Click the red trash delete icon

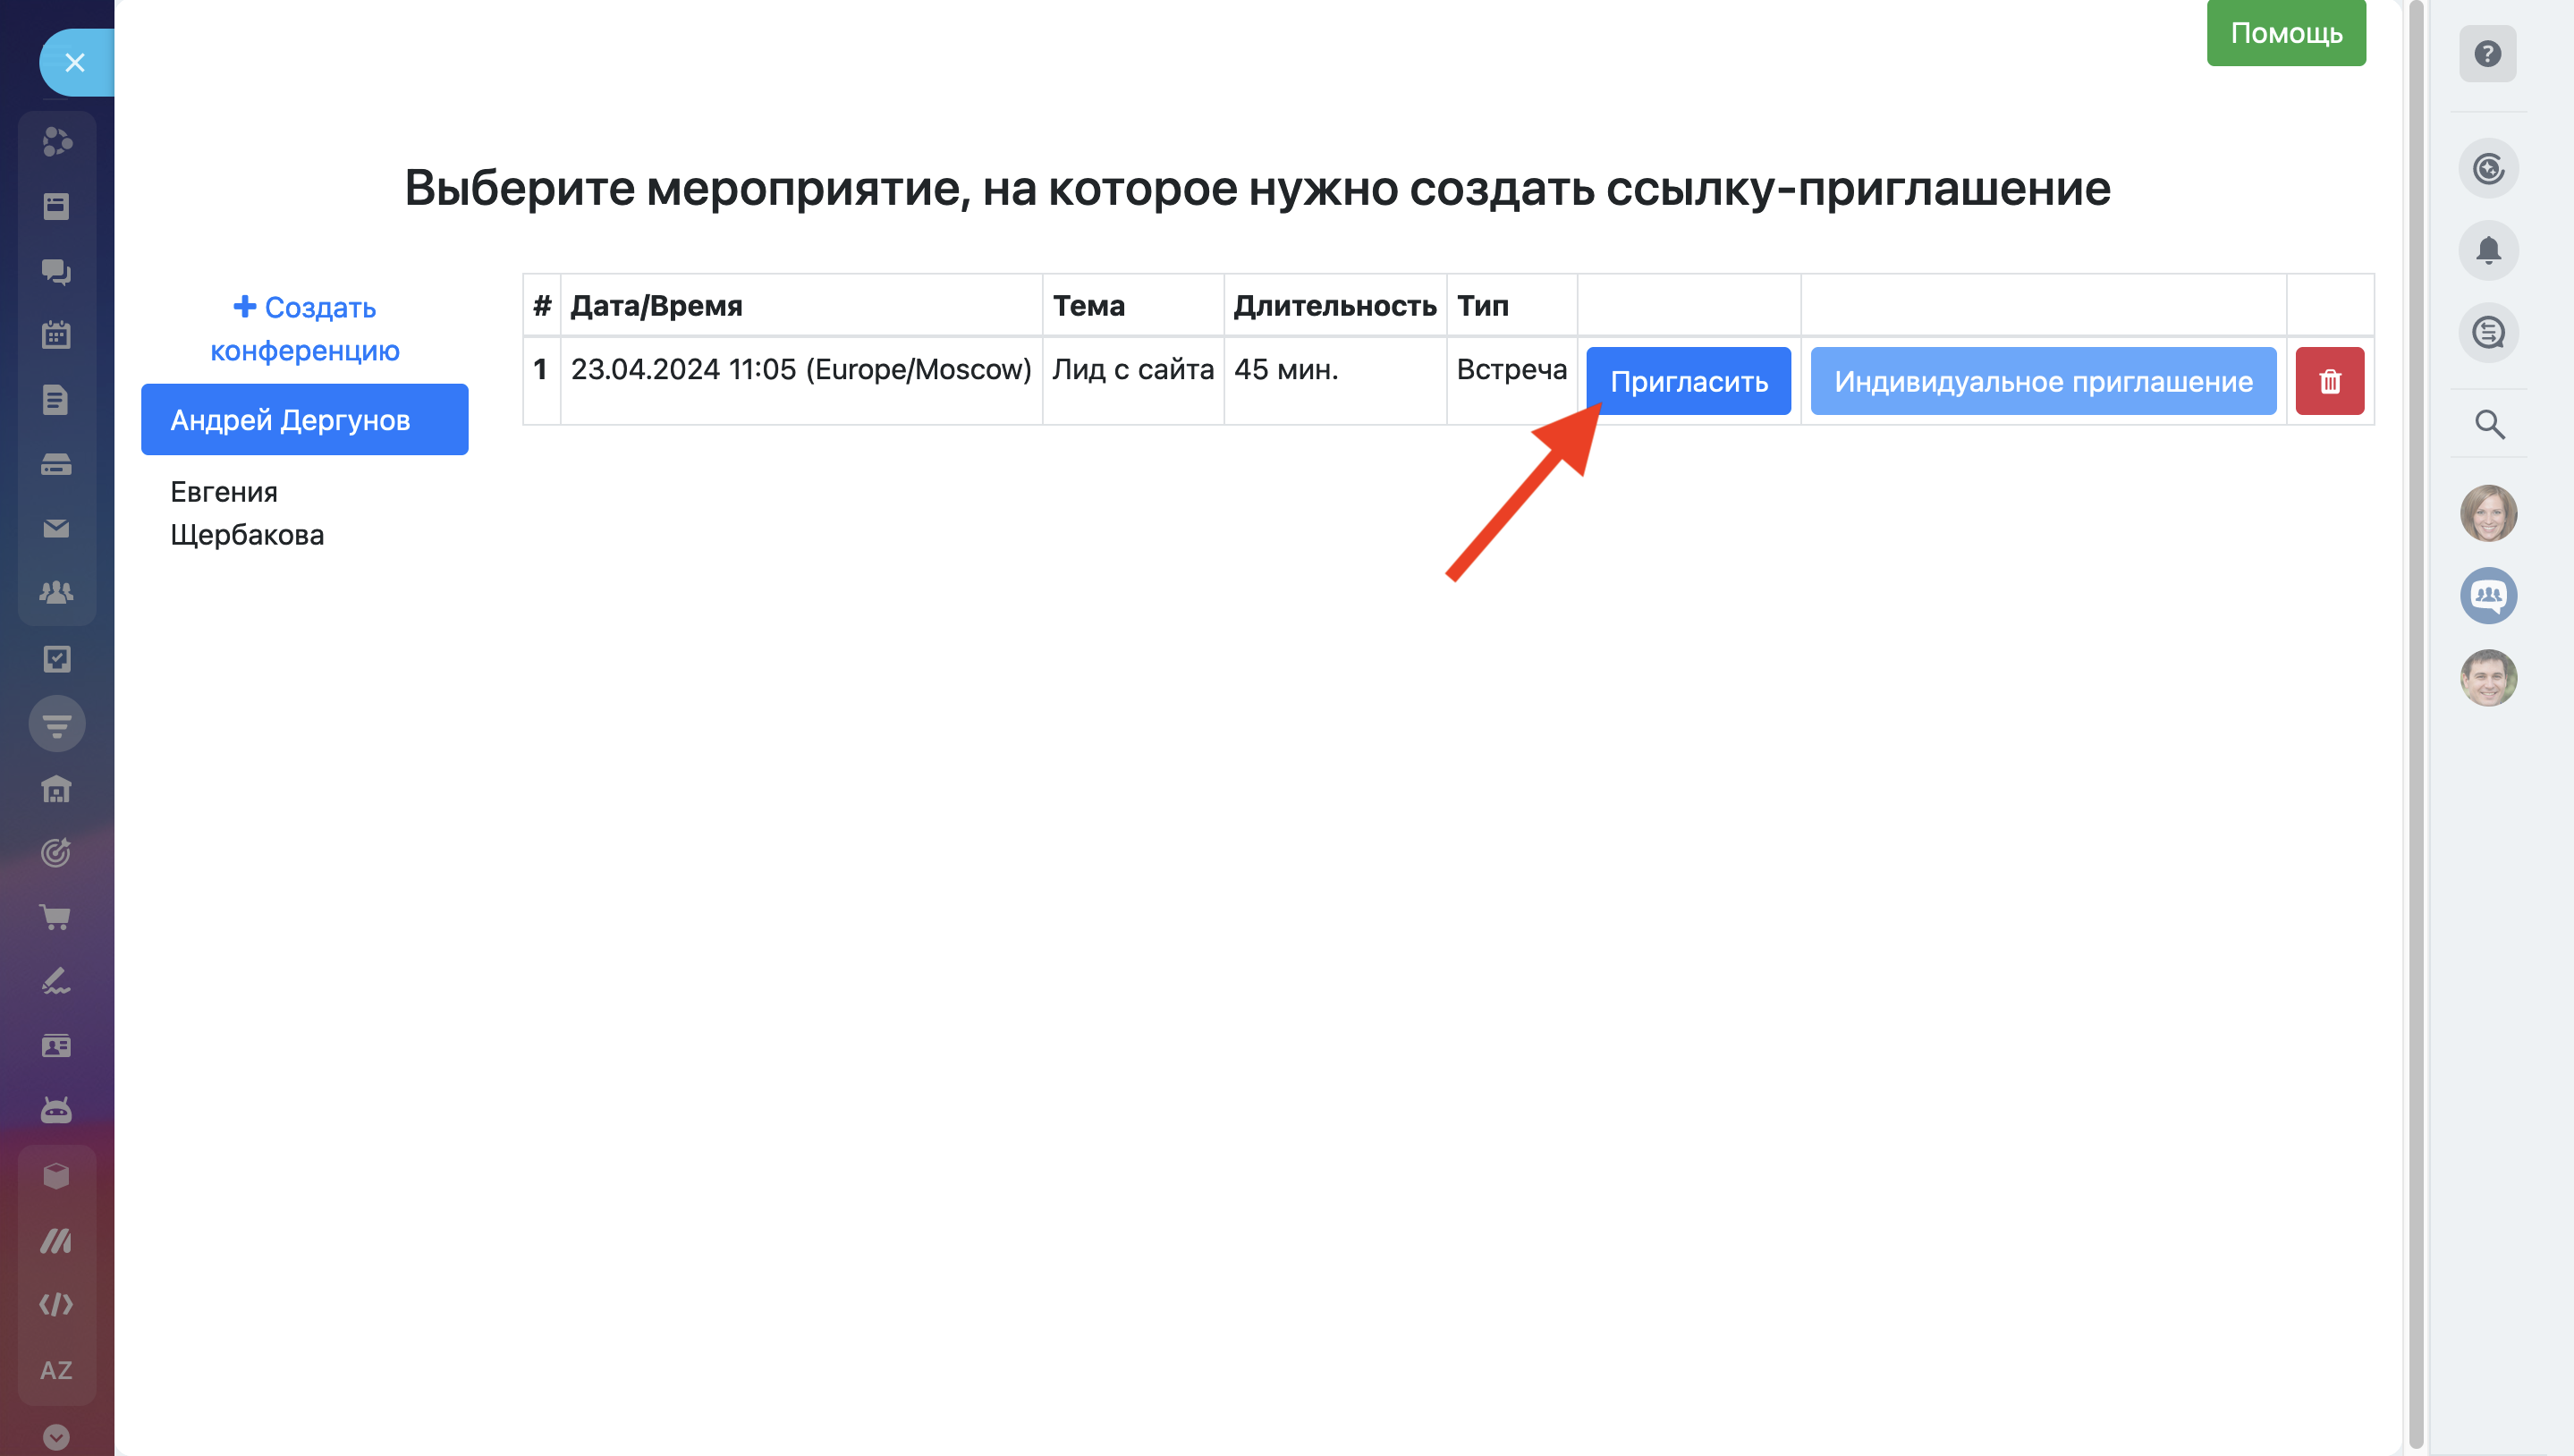coord(2329,381)
